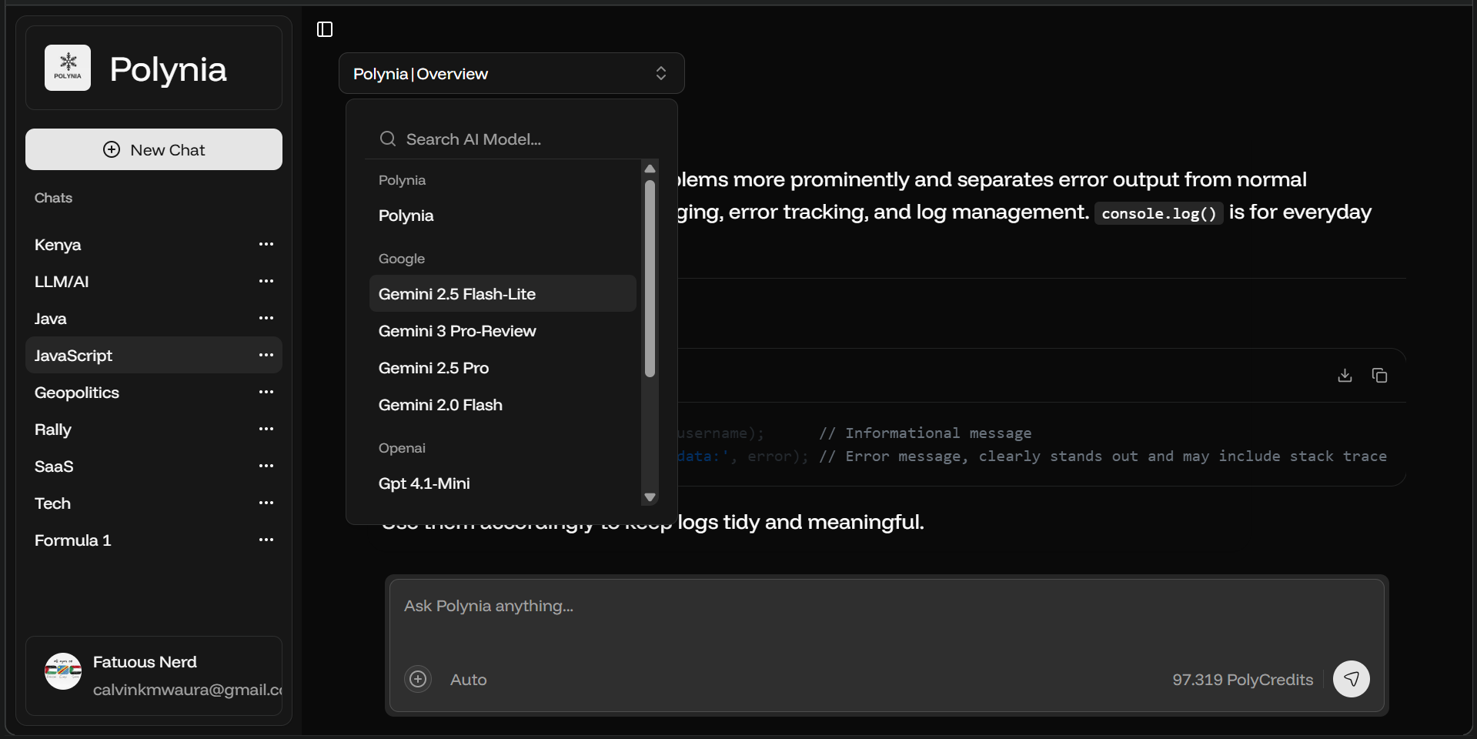Screen dimensions: 1477x739
Task: Open options for Java chat
Action: (266, 318)
